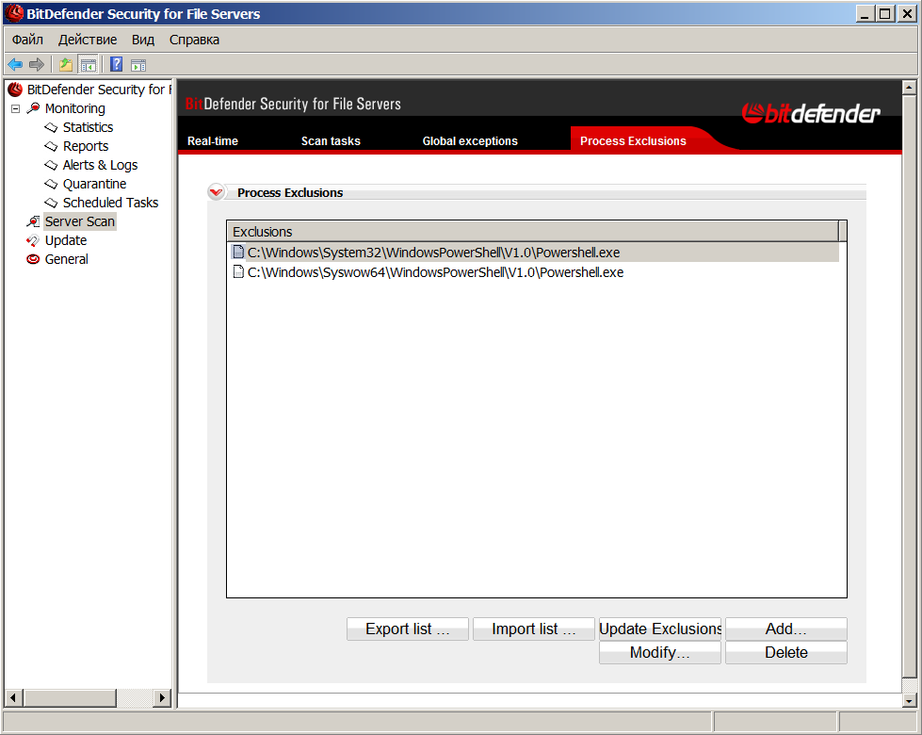Click the Statistics node icon
The image size is (922, 735).
(51, 127)
